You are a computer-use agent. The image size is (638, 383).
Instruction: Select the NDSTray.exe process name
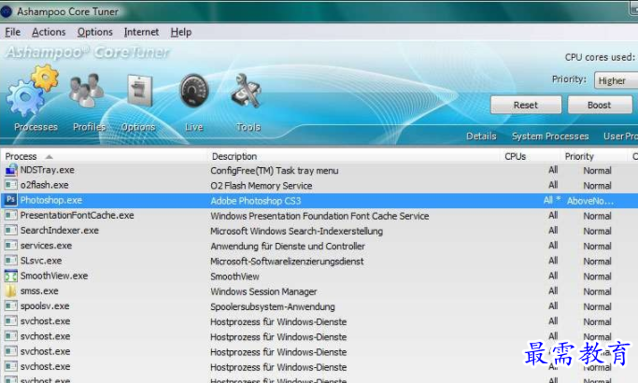point(48,170)
